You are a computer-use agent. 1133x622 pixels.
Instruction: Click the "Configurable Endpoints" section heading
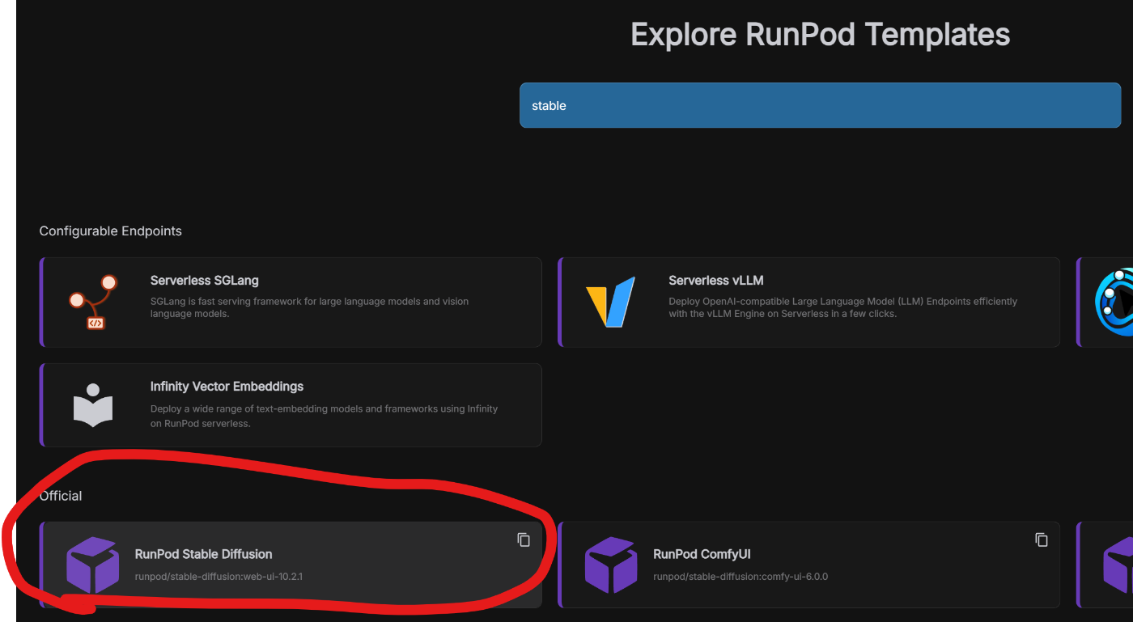110,231
